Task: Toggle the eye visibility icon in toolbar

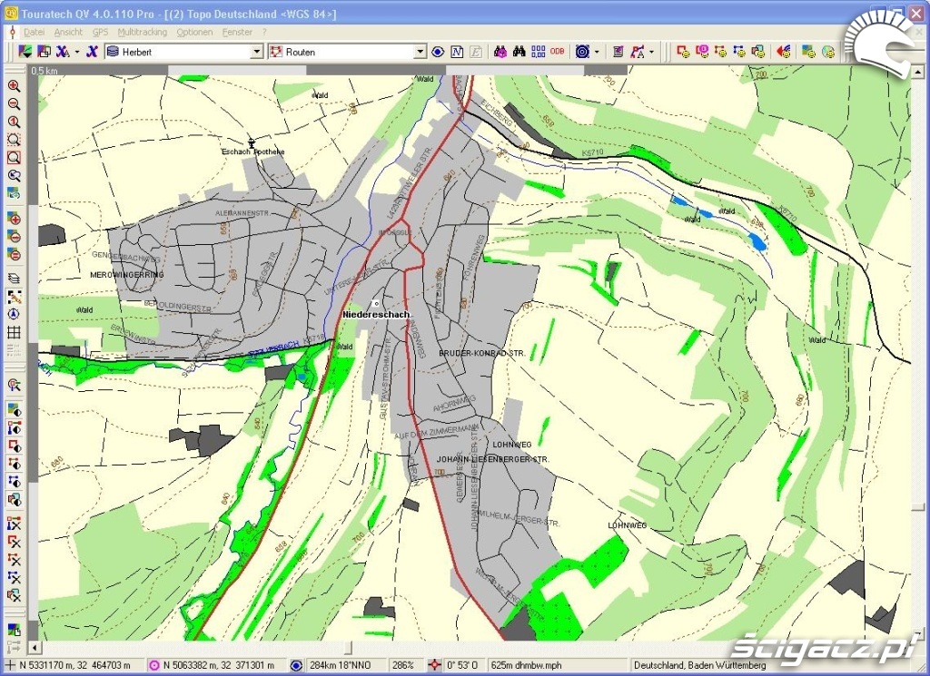Action: (438, 52)
